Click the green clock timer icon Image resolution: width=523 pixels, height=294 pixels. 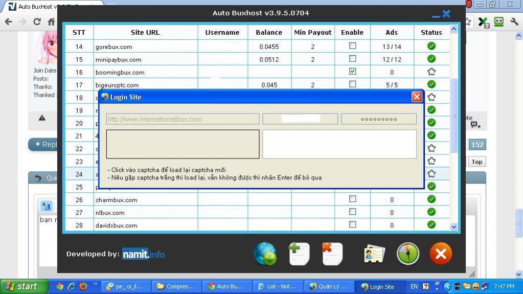[x=408, y=254]
